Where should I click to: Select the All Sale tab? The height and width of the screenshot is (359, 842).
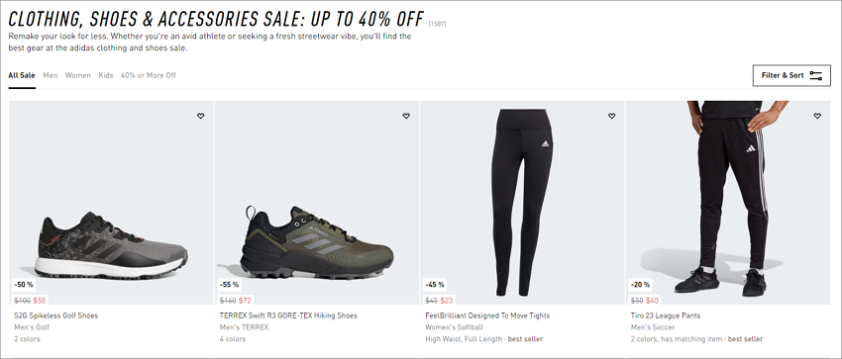(22, 75)
